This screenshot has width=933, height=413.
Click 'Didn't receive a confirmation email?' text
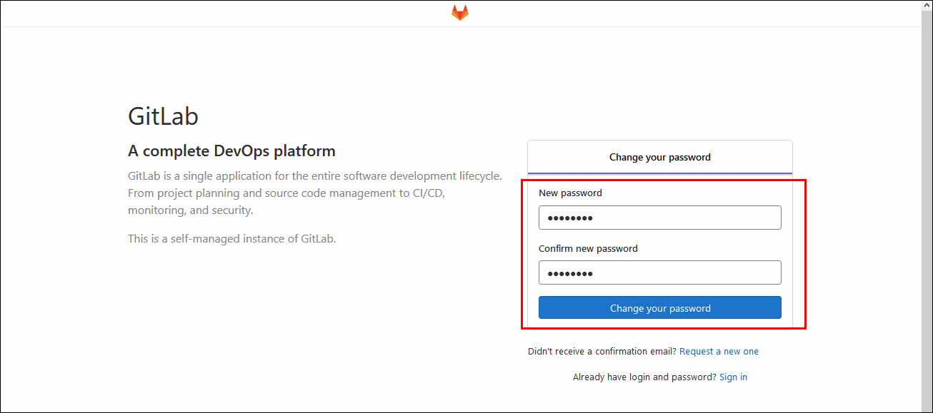click(x=602, y=352)
